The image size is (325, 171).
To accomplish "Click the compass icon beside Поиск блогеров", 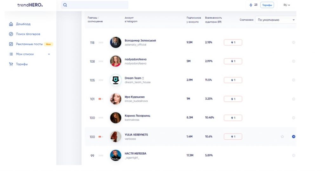I will [x=11, y=34].
